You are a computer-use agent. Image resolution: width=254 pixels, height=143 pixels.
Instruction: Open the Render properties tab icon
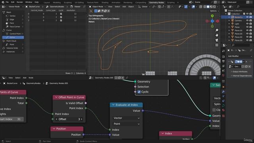tap(223, 56)
